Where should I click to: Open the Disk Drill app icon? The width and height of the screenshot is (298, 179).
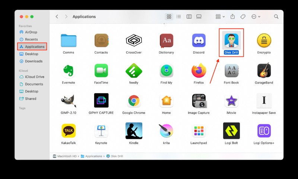tap(231, 40)
